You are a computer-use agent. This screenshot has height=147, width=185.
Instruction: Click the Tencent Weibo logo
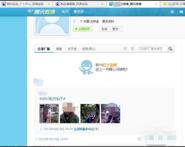[41, 12]
